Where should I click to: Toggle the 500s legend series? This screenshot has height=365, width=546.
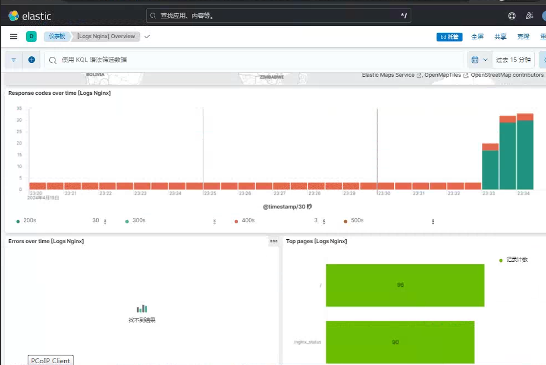click(357, 220)
